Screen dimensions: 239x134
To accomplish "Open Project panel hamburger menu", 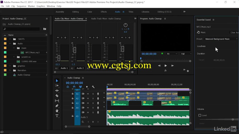I will point(47,19).
